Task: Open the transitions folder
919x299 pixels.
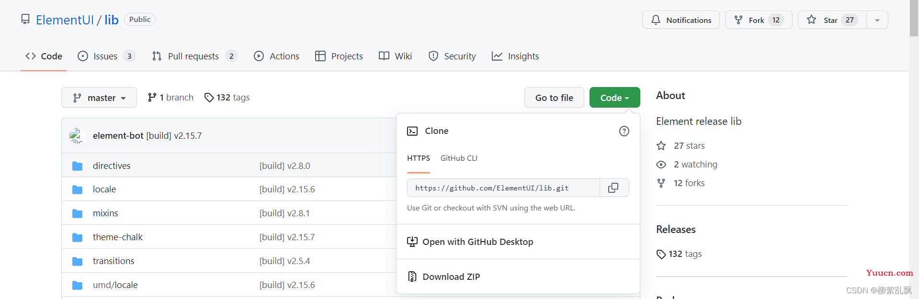Action: (113, 261)
